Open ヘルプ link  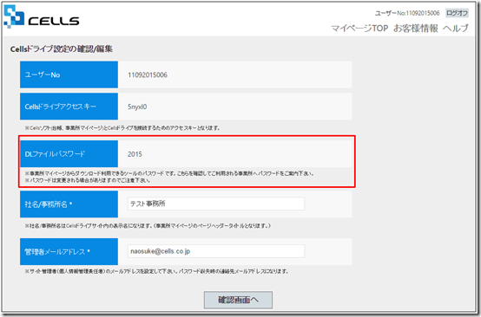[x=456, y=29]
